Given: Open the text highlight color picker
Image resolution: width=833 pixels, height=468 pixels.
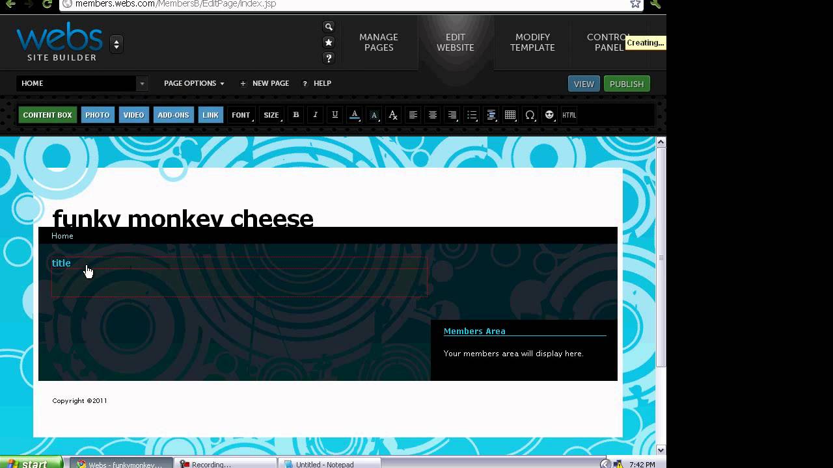Looking at the screenshot, I should pos(374,115).
